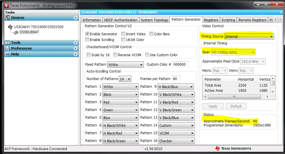Click the Frames per Pattern field
Viewport: 285px width, 154px height.
[x=176, y=79]
